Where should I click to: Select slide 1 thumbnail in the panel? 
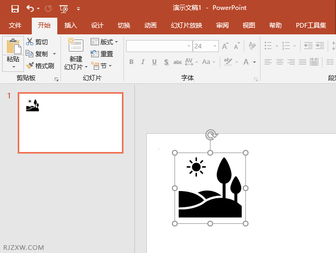pyautogui.click(x=70, y=123)
